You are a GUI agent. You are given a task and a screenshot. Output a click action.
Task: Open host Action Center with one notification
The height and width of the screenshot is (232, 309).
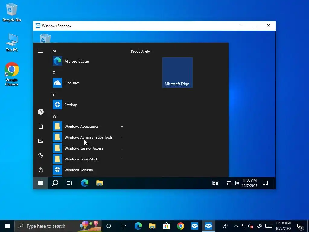(x=300, y=226)
